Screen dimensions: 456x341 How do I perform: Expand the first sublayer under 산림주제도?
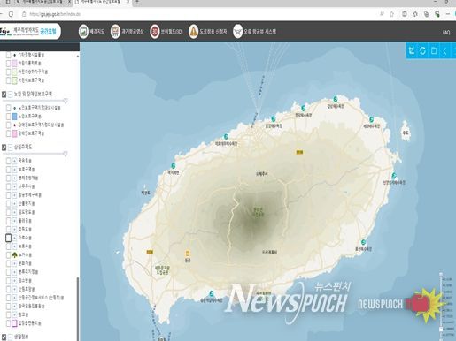tap(14, 161)
